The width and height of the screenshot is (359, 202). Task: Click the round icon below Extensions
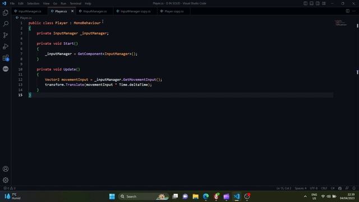(6, 68)
